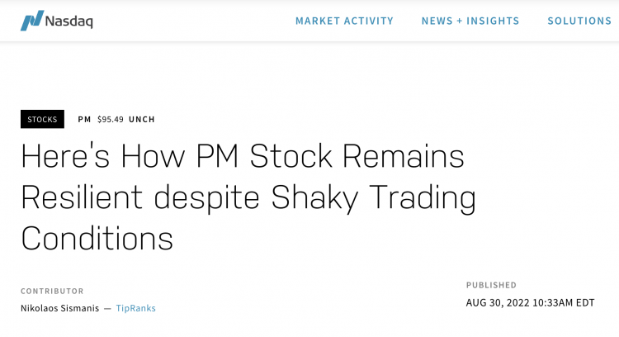Click the UNCH price change indicator

[x=142, y=119]
